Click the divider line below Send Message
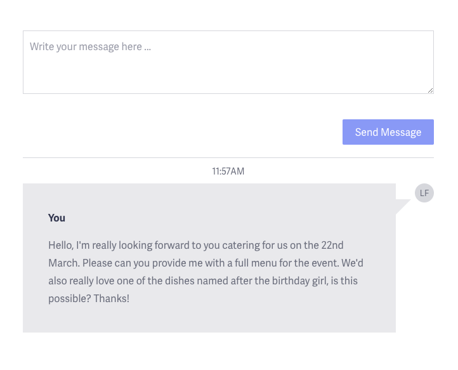458x370 pixels. (228, 157)
